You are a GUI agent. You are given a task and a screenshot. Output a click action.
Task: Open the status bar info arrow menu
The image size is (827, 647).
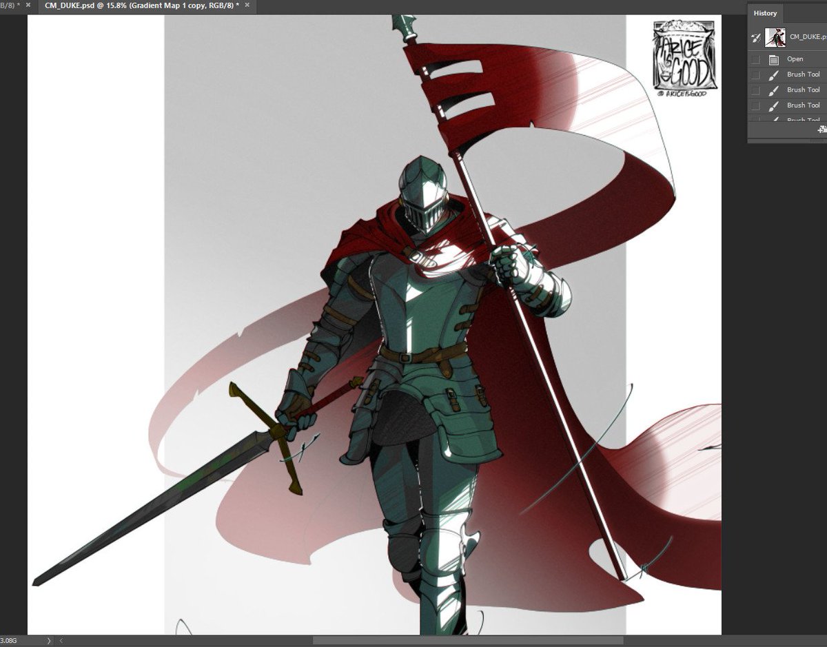tap(48, 641)
